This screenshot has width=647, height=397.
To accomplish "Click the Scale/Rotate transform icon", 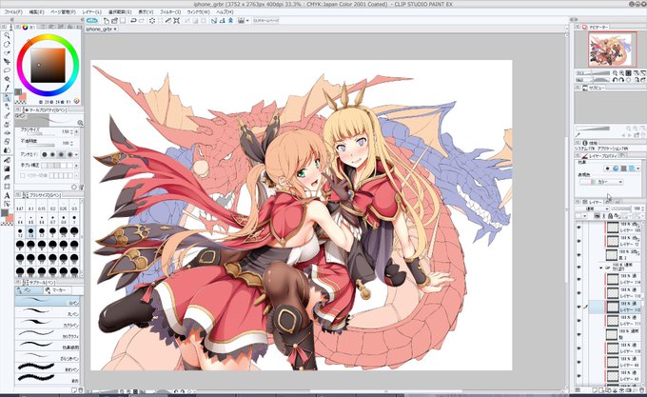I will click(x=177, y=20).
